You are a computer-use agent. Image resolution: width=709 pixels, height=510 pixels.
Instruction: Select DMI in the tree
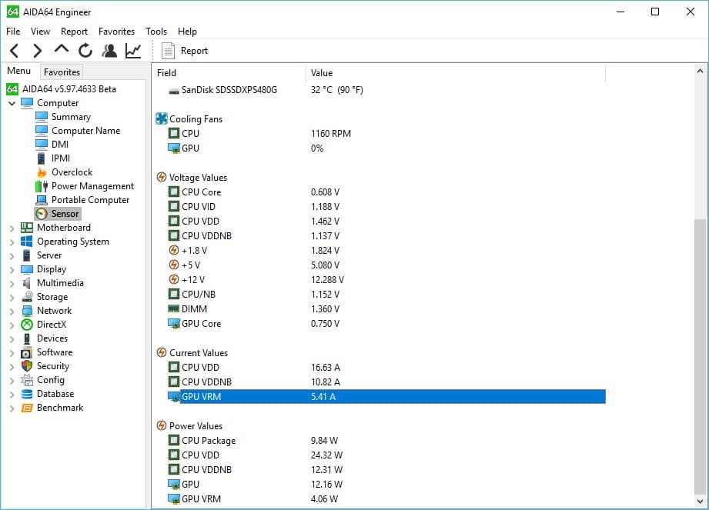point(60,144)
